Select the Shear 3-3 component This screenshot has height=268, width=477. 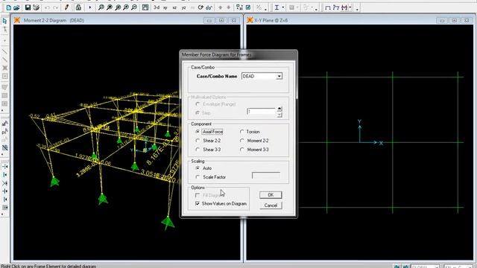(198, 150)
